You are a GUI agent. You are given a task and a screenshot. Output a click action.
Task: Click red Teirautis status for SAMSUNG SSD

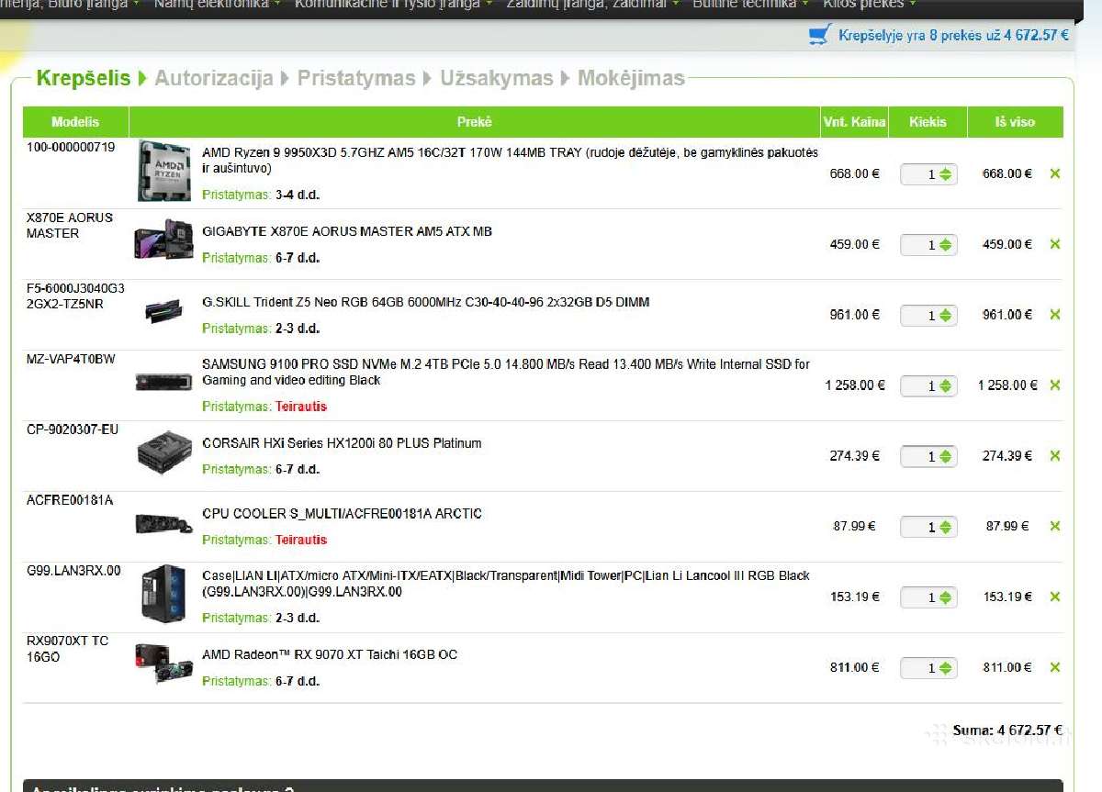(301, 407)
